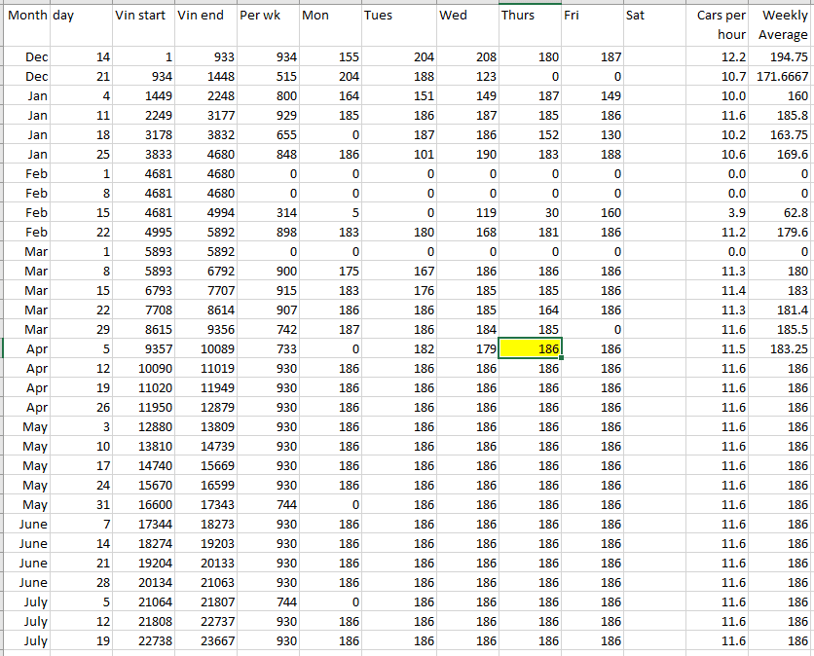Select the cell containing 194.75

click(x=783, y=57)
